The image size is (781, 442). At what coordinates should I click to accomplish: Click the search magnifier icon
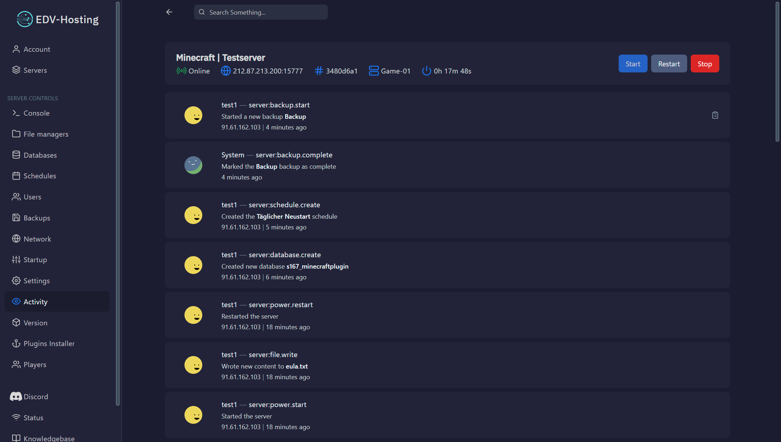click(x=202, y=12)
